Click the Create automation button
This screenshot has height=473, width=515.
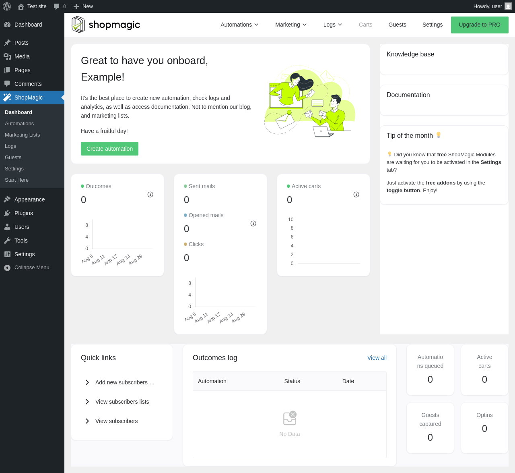[x=109, y=149]
